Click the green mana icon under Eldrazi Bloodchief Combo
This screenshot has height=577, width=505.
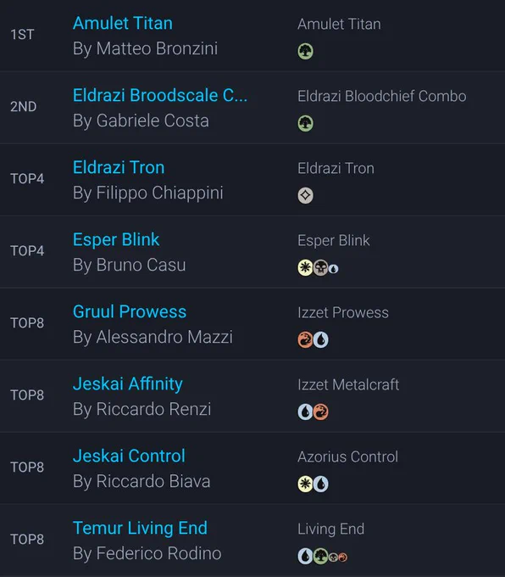point(305,123)
